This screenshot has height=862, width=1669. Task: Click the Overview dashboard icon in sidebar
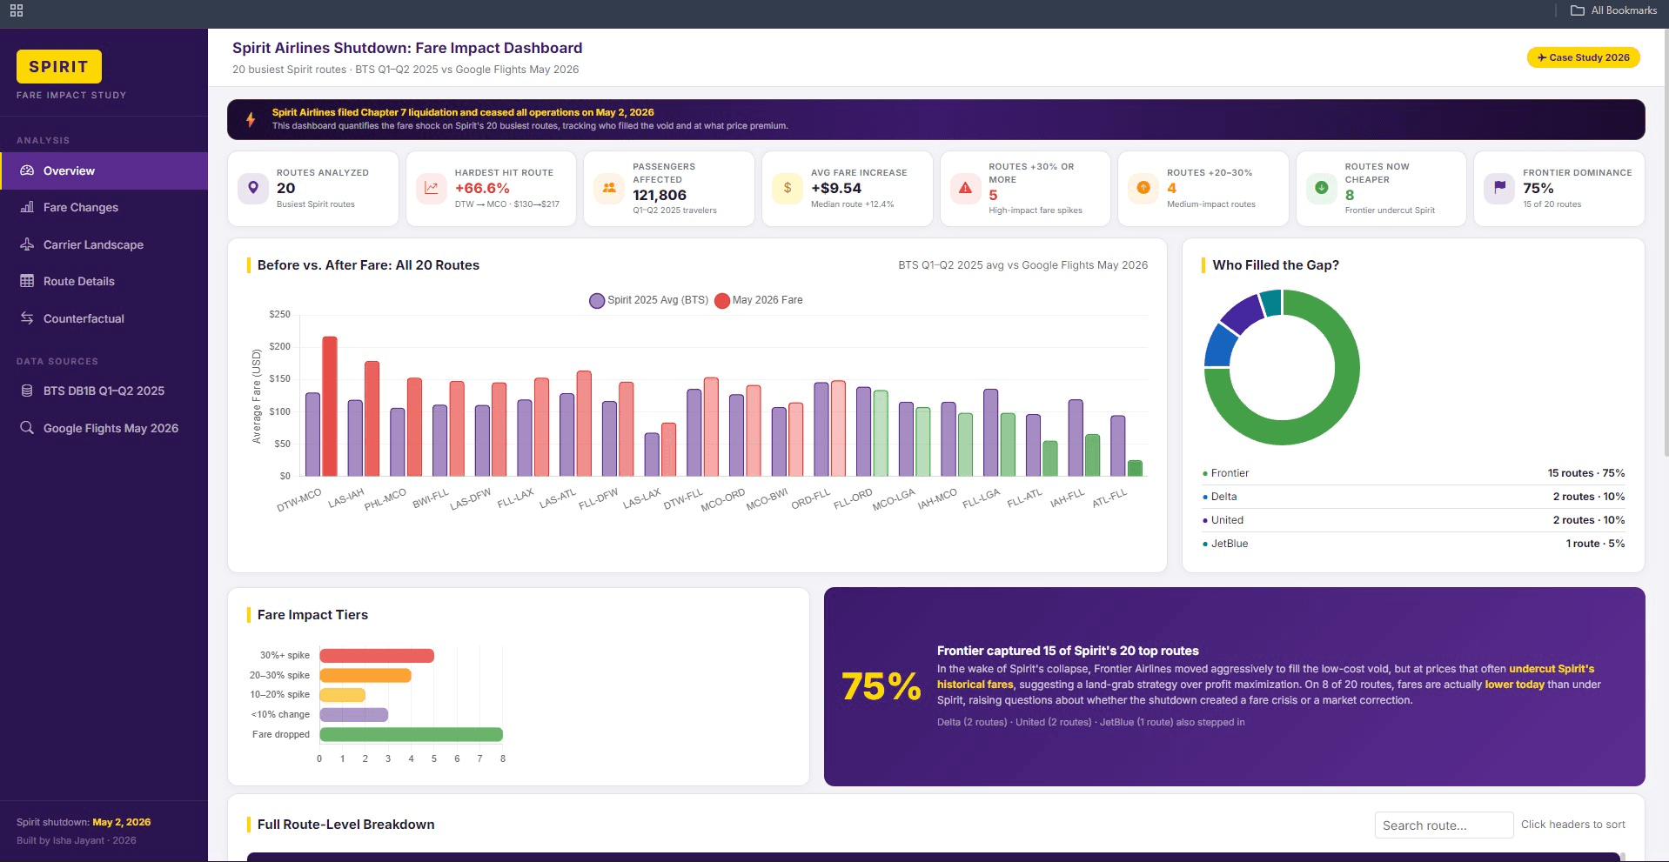tap(27, 170)
